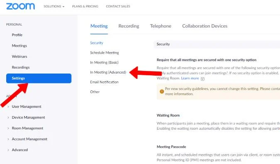Jump to In Meeting (Advanced) section
Image resolution: width=280 pixels, height=164 pixels.
(x=108, y=72)
